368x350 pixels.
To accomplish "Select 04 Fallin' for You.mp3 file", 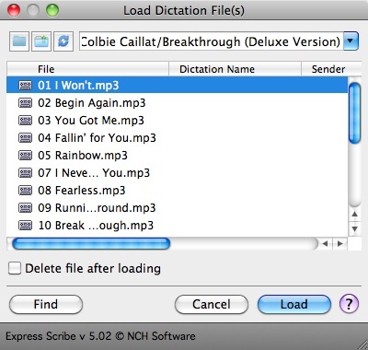I will click(177, 137).
